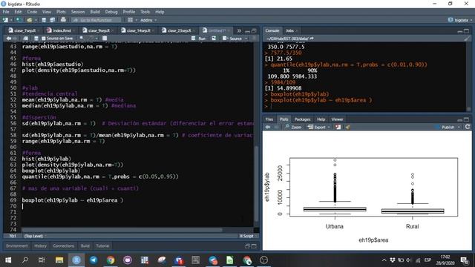Switch to clase_7sep.R tab
This screenshot has height=267, width=475.
click(24, 30)
